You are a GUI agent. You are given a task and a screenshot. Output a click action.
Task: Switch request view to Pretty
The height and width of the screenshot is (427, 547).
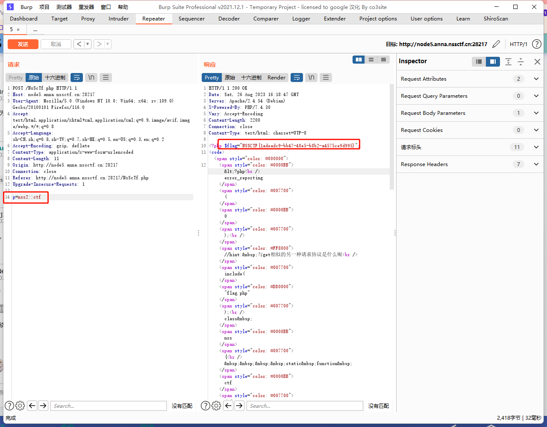(x=16, y=77)
